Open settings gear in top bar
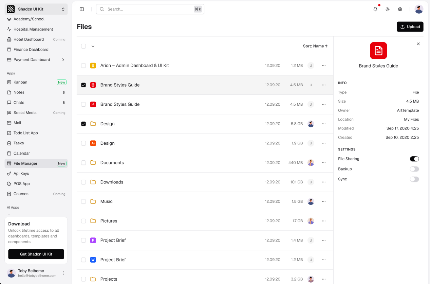The width and height of the screenshot is (431, 284). 400,9
